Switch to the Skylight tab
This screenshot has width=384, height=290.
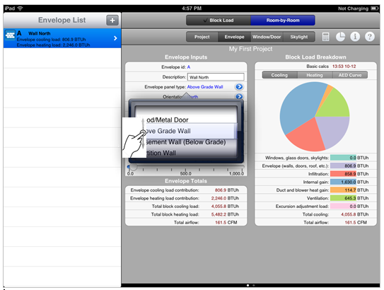298,37
